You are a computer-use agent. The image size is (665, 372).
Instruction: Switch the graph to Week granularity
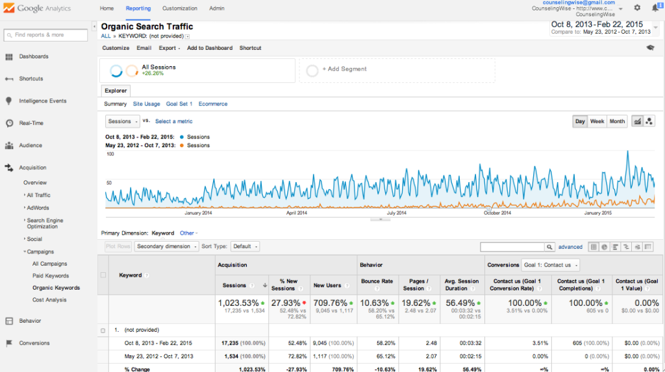coord(597,121)
